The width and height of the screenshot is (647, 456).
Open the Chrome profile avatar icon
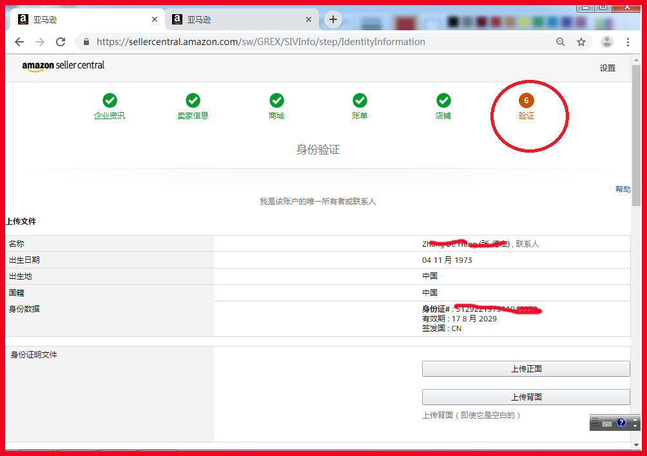click(606, 42)
